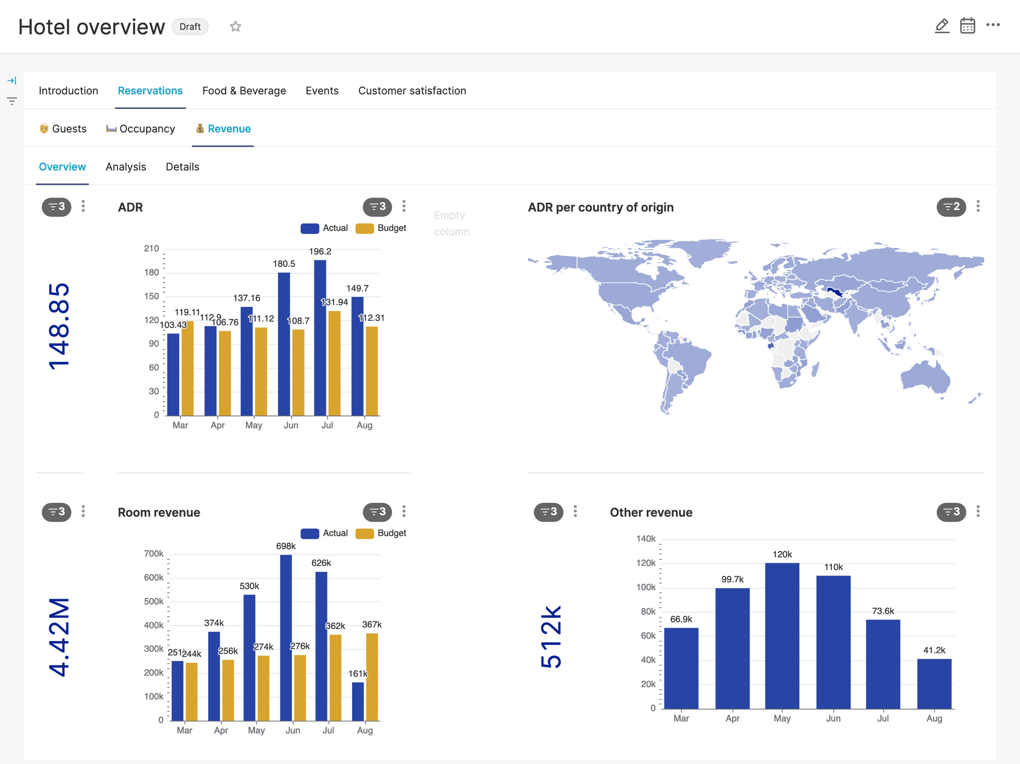The height and width of the screenshot is (764, 1020).
Task: Click the pencil edit dashboard icon
Action: [942, 26]
